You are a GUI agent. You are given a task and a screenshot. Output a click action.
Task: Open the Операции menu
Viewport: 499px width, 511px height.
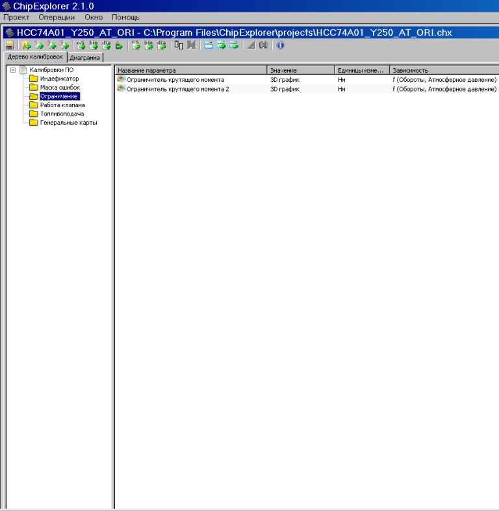point(57,17)
